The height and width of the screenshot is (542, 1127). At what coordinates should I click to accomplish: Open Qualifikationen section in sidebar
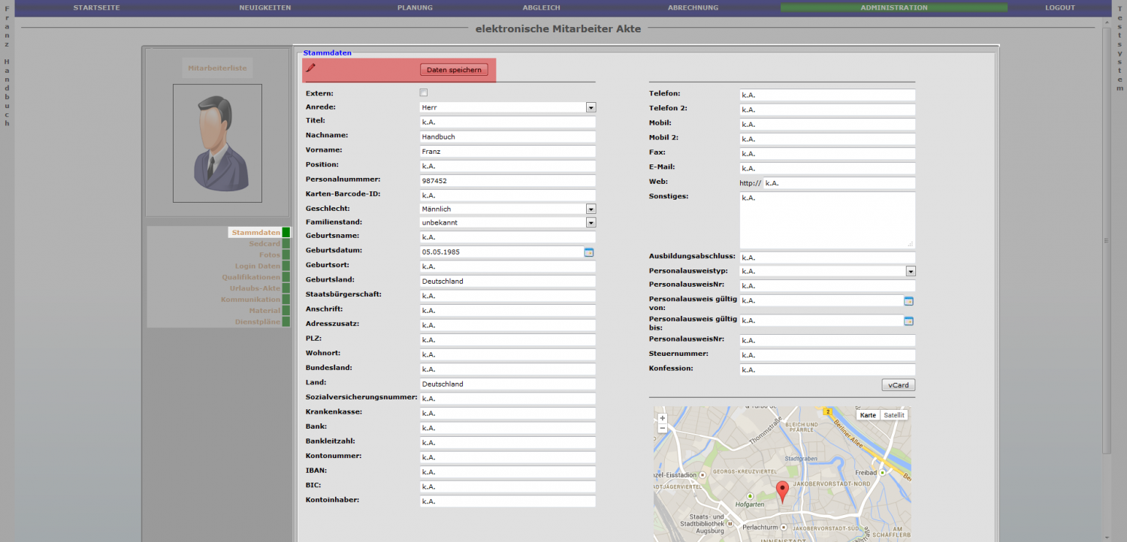click(x=251, y=277)
